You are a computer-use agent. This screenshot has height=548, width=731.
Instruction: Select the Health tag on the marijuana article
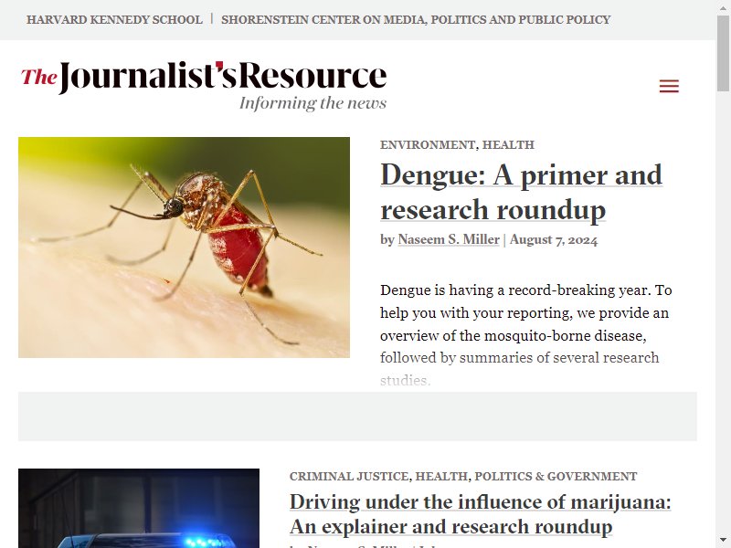tap(441, 476)
